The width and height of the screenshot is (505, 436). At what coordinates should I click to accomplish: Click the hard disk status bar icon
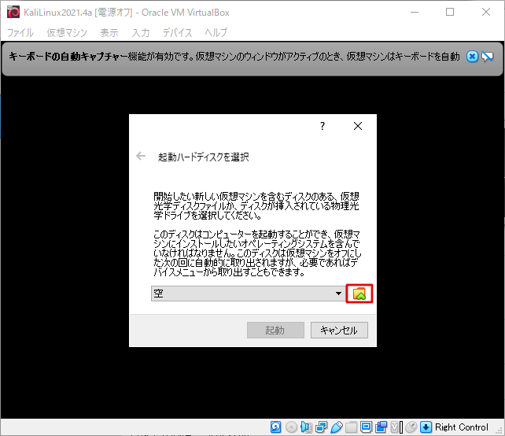tap(275, 427)
